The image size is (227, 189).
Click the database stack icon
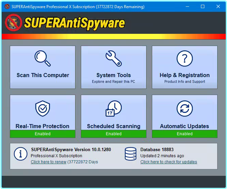tap(130, 154)
